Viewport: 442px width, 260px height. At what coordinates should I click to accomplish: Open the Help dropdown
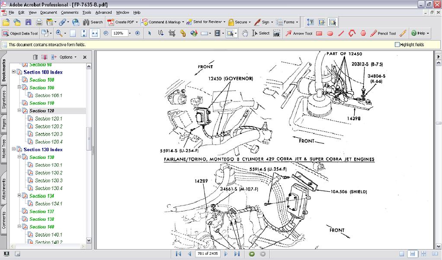(420, 33)
